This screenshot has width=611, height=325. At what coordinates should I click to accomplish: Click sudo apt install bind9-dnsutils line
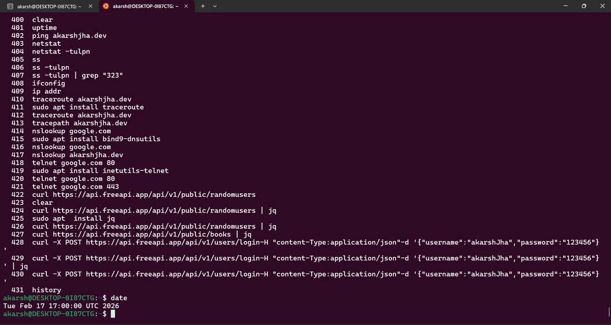86,139
